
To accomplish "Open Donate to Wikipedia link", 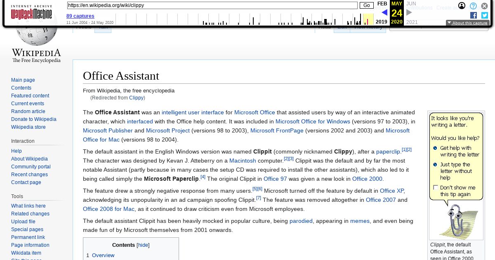I will 34,119.
